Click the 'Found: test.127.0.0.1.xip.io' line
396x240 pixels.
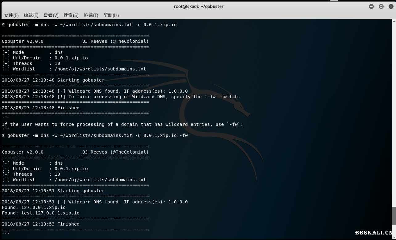click(x=41, y=213)
